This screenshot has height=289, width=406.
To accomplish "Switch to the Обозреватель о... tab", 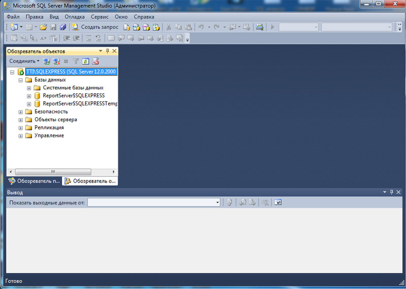I will 90,181.
